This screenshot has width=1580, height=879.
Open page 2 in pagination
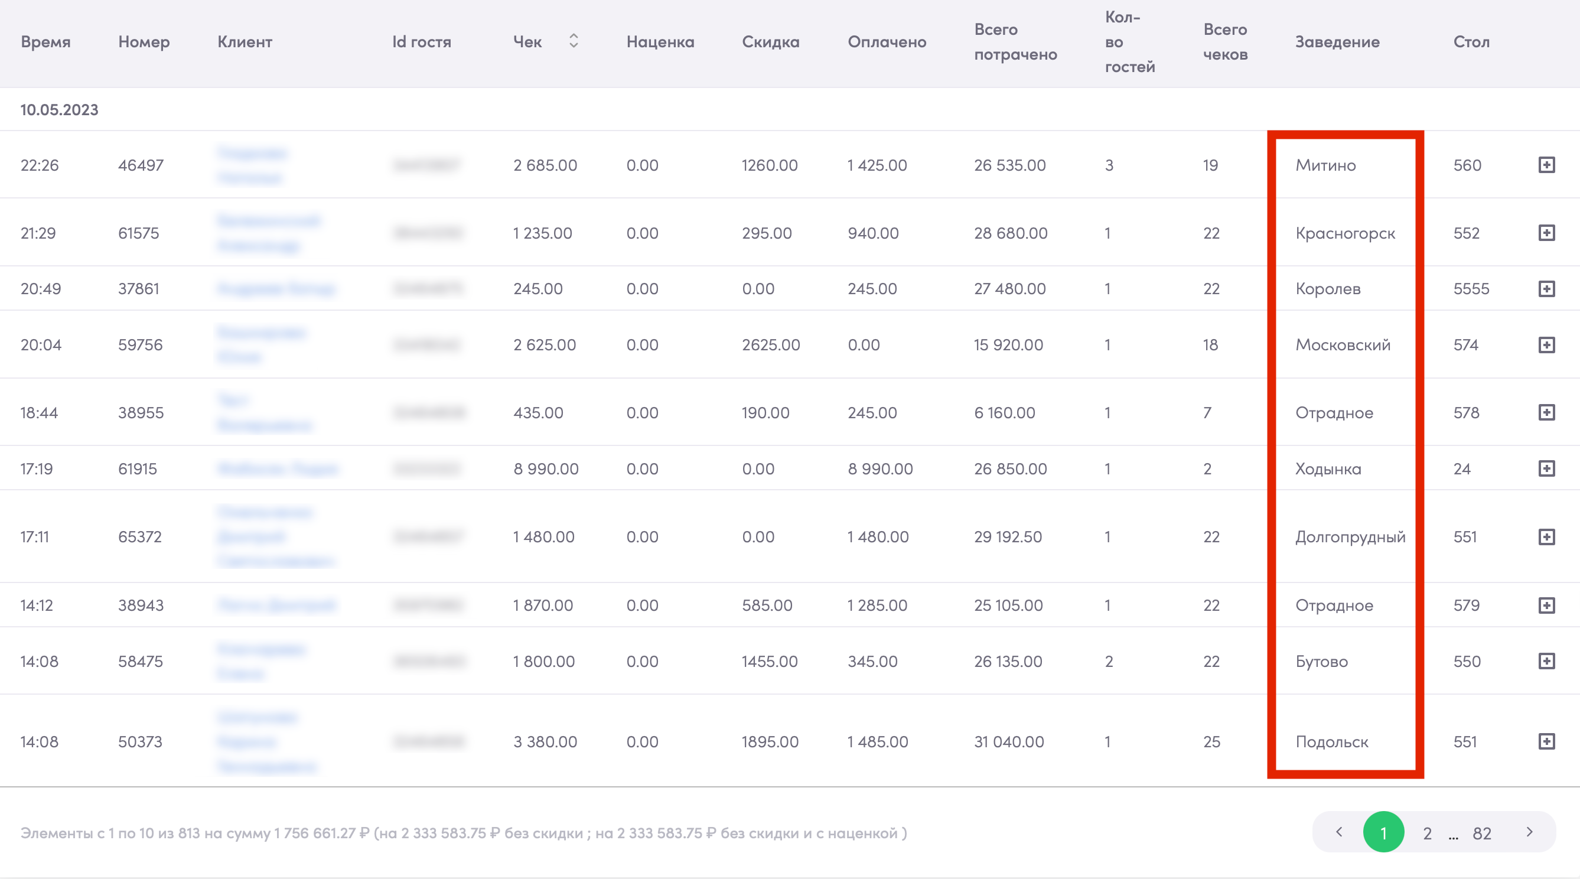pyautogui.click(x=1427, y=833)
